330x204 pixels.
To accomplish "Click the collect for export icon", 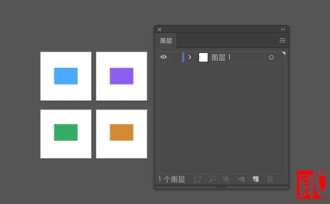I will [198, 179].
